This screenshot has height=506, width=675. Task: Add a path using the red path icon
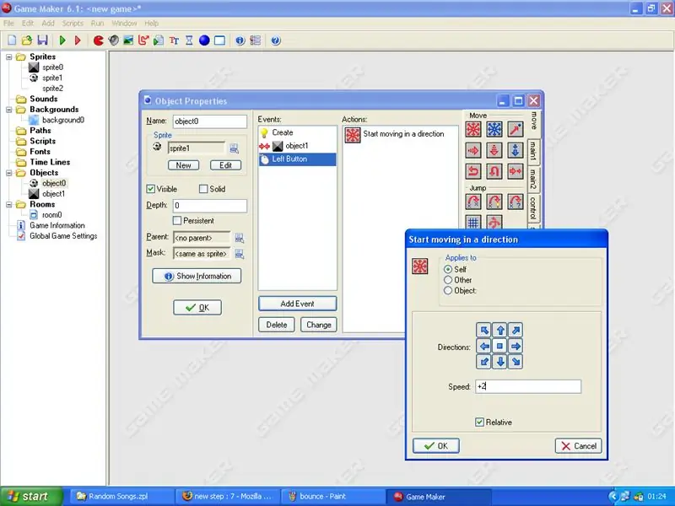tap(143, 40)
